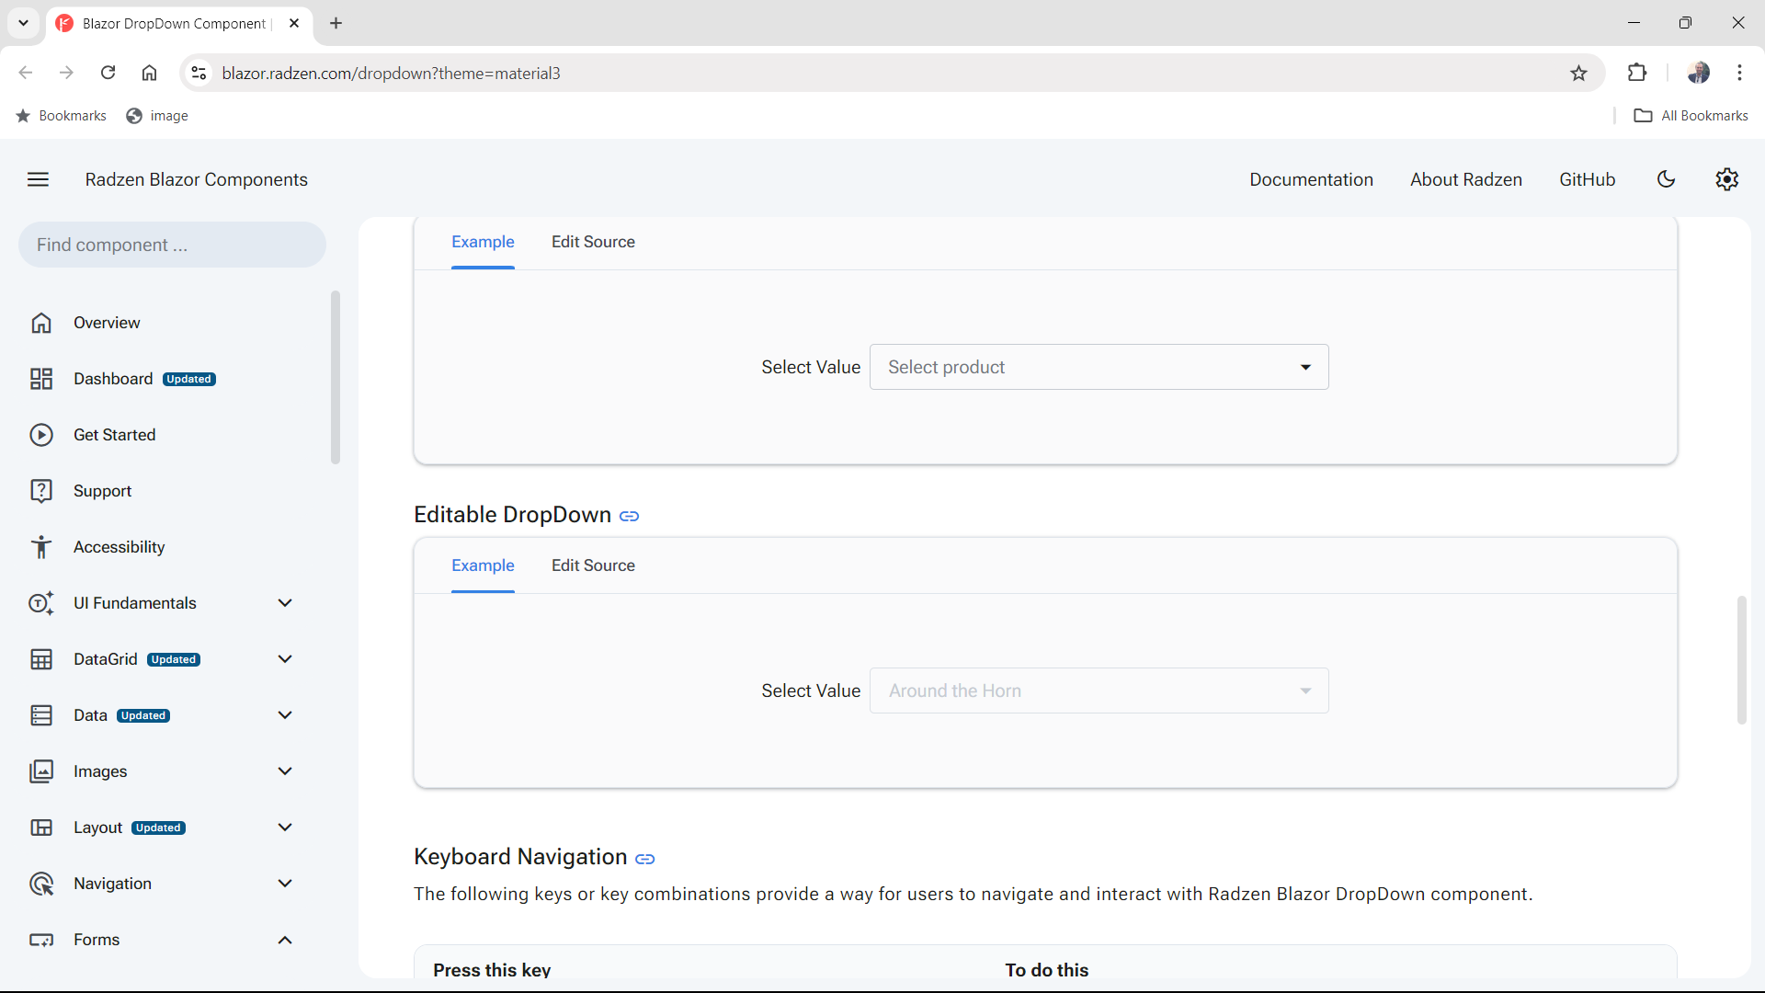Expand the UI Fundamentals section
Image resolution: width=1765 pixels, height=993 pixels.
[x=285, y=602]
